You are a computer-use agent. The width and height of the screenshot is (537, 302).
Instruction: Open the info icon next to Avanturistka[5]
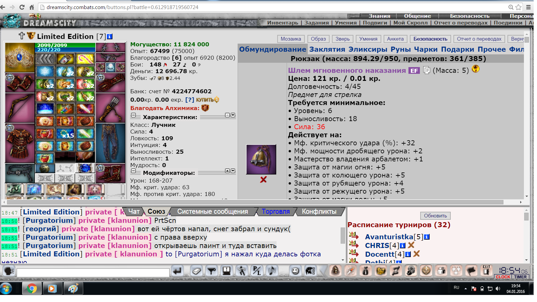click(x=427, y=237)
